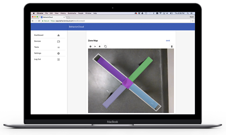Click the square stop icon in Zone Map toolbar
Image resolution: width=226 pixels, height=135 pixels.
point(99,46)
